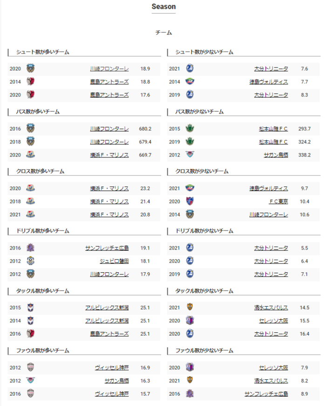326x406 pixels.
Task: Click crest in 2015 アルビレックス新潟 row
Action: pos(31,307)
